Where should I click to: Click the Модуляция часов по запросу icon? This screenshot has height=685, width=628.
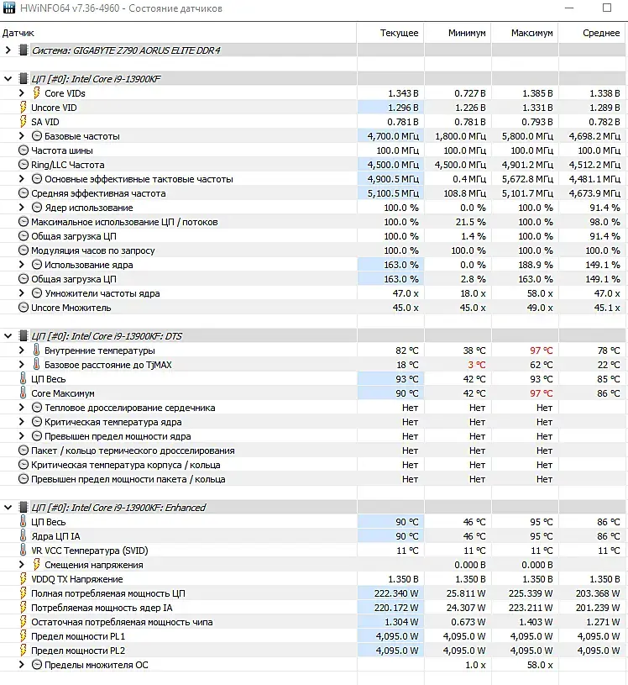[x=24, y=250]
